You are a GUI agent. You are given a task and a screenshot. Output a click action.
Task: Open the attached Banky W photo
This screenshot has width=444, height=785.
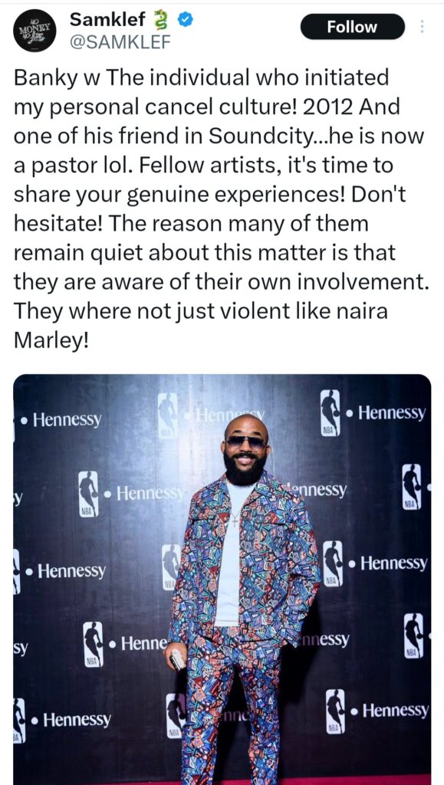pyautogui.click(x=222, y=580)
